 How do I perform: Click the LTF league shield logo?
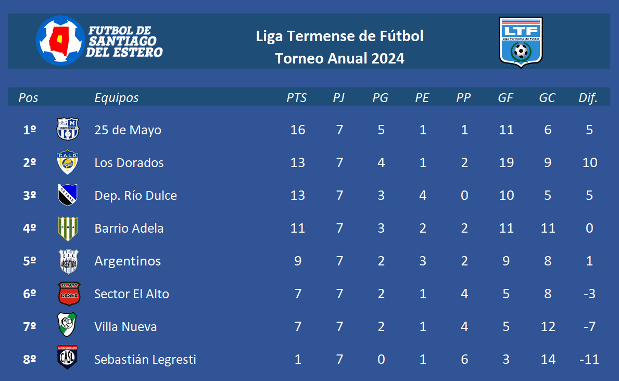coord(521,42)
